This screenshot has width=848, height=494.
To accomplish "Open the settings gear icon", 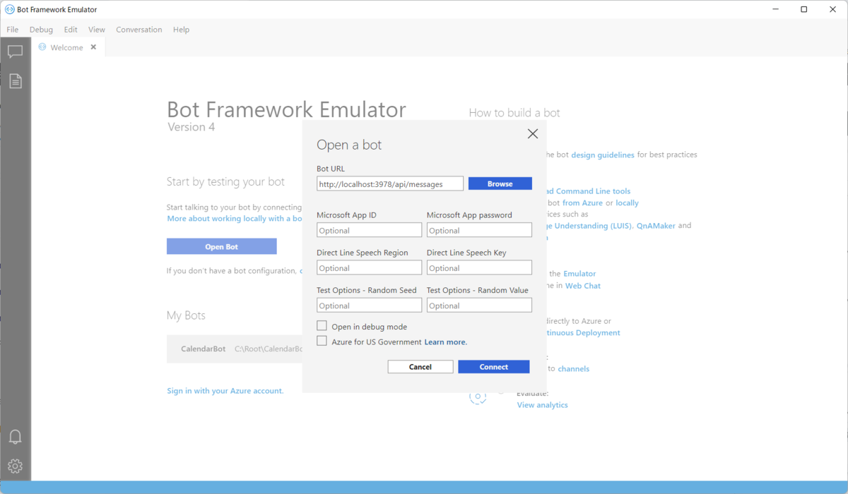I will coord(15,466).
